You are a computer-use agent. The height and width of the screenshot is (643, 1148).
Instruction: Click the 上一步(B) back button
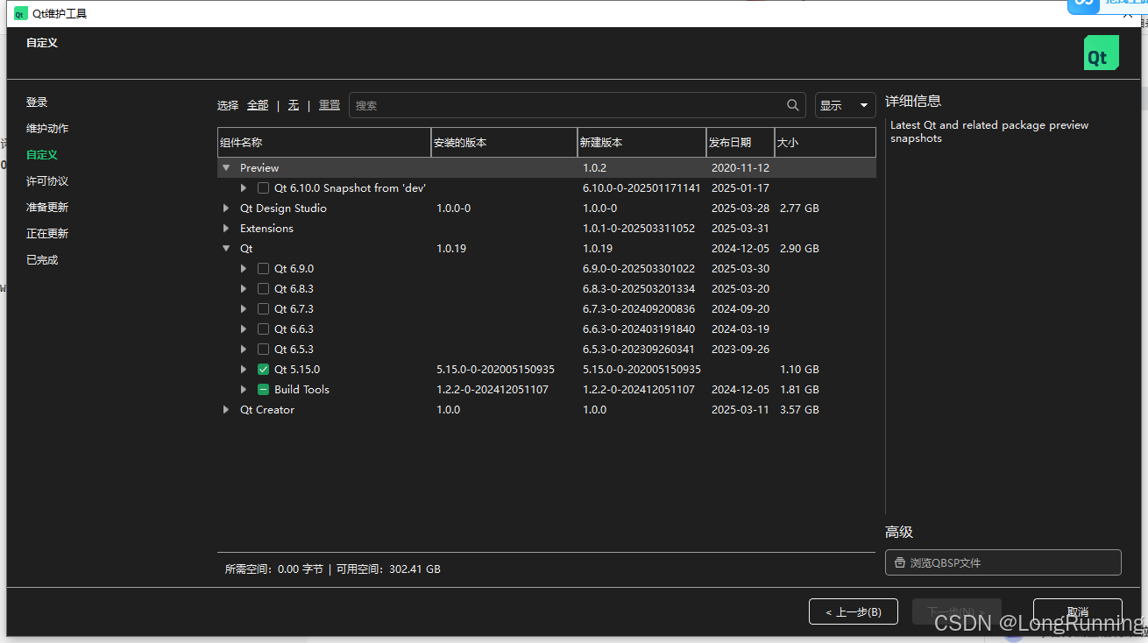pyautogui.click(x=854, y=611)
